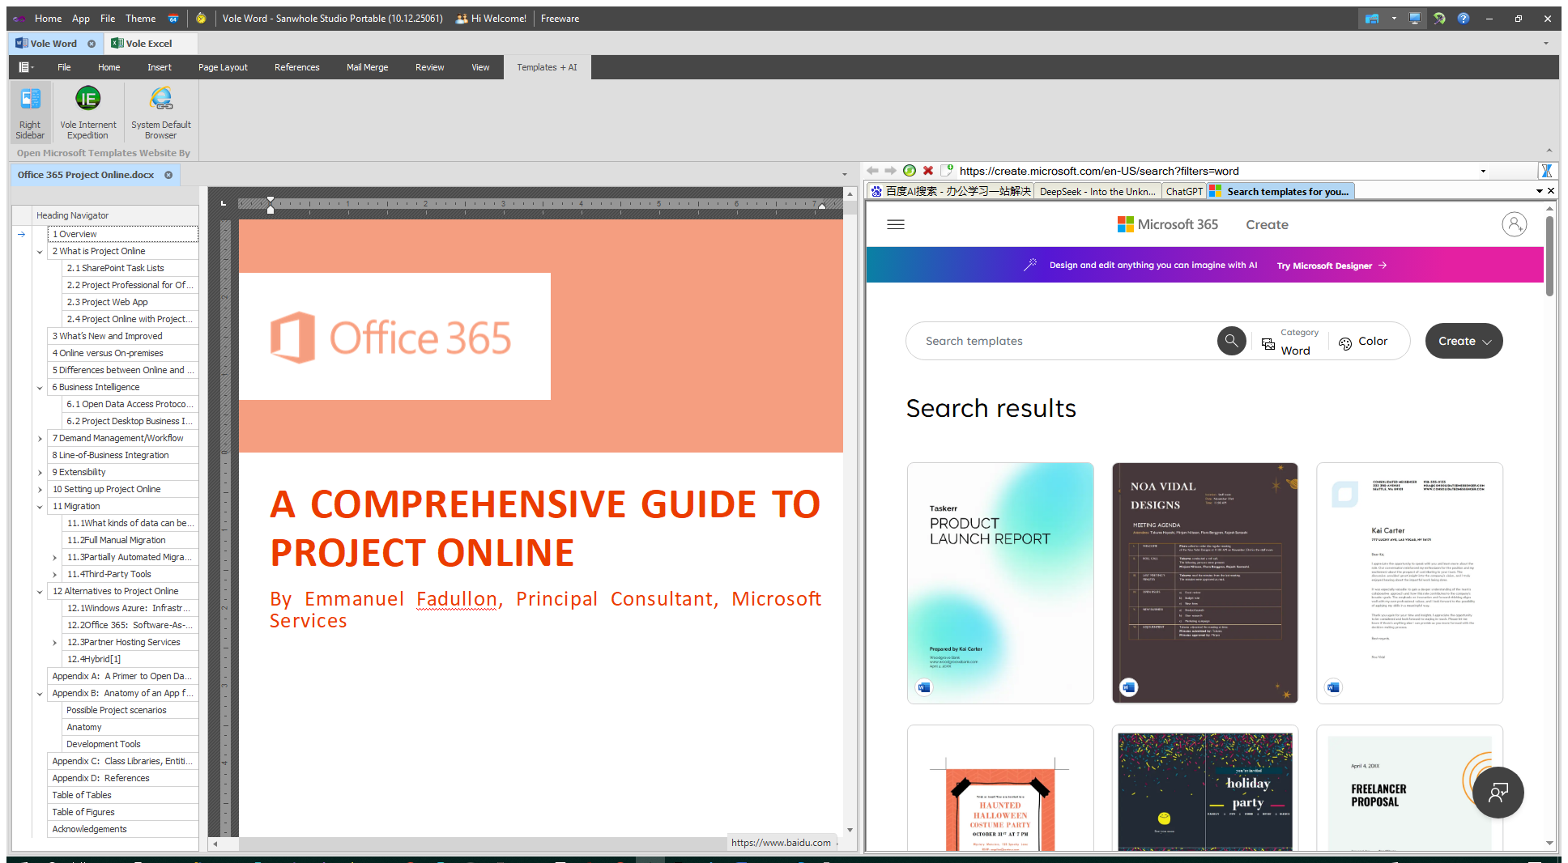Open the Right Sidebar ribbon button
Image resolution: width=1568 pixels, height=863 pixels.
(x=30, y=113)
